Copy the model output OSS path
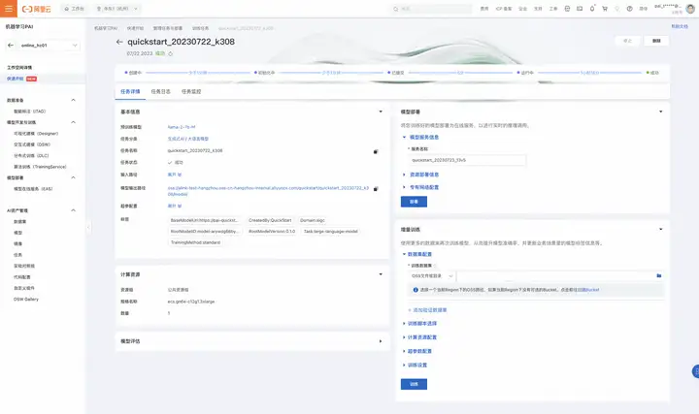This screenshot has height=414, width=699. coord(376,189)
